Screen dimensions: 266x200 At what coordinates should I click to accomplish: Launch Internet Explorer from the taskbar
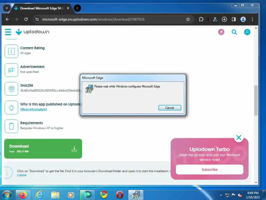point(39,195)
